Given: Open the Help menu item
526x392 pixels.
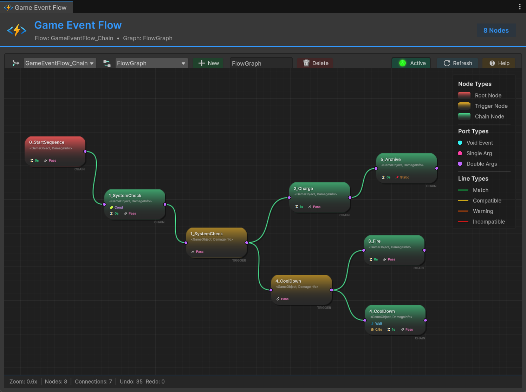Looking at the screenshot, I should [499, 63].
